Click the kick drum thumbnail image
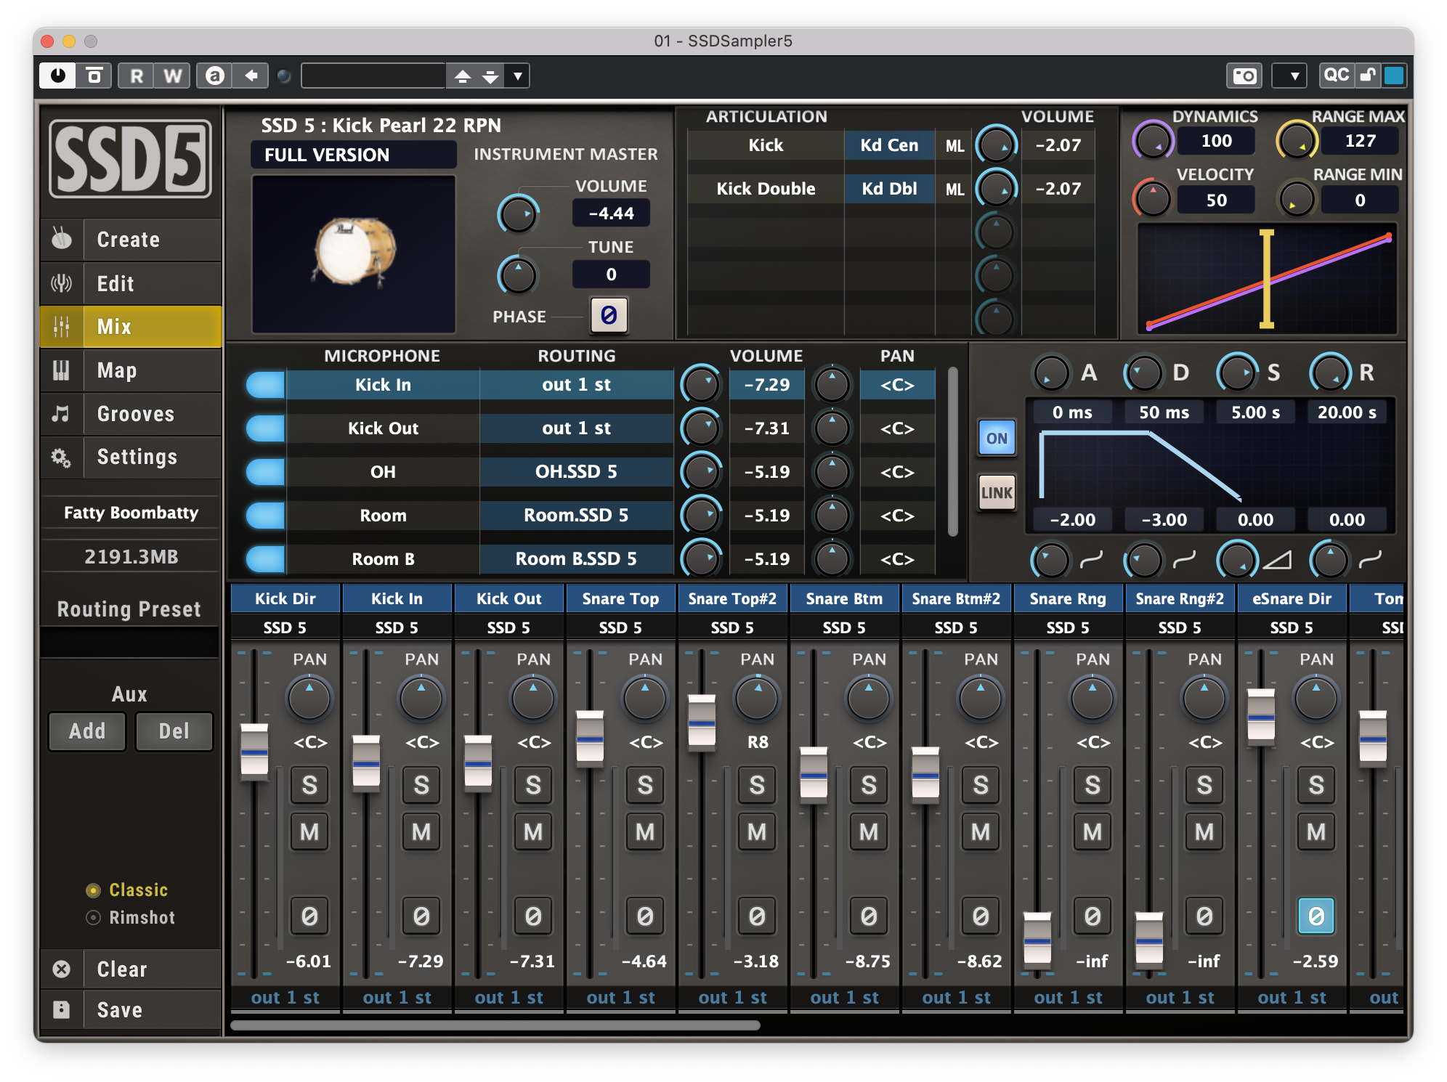1447x1082 pixels. [x=354, y=253]
